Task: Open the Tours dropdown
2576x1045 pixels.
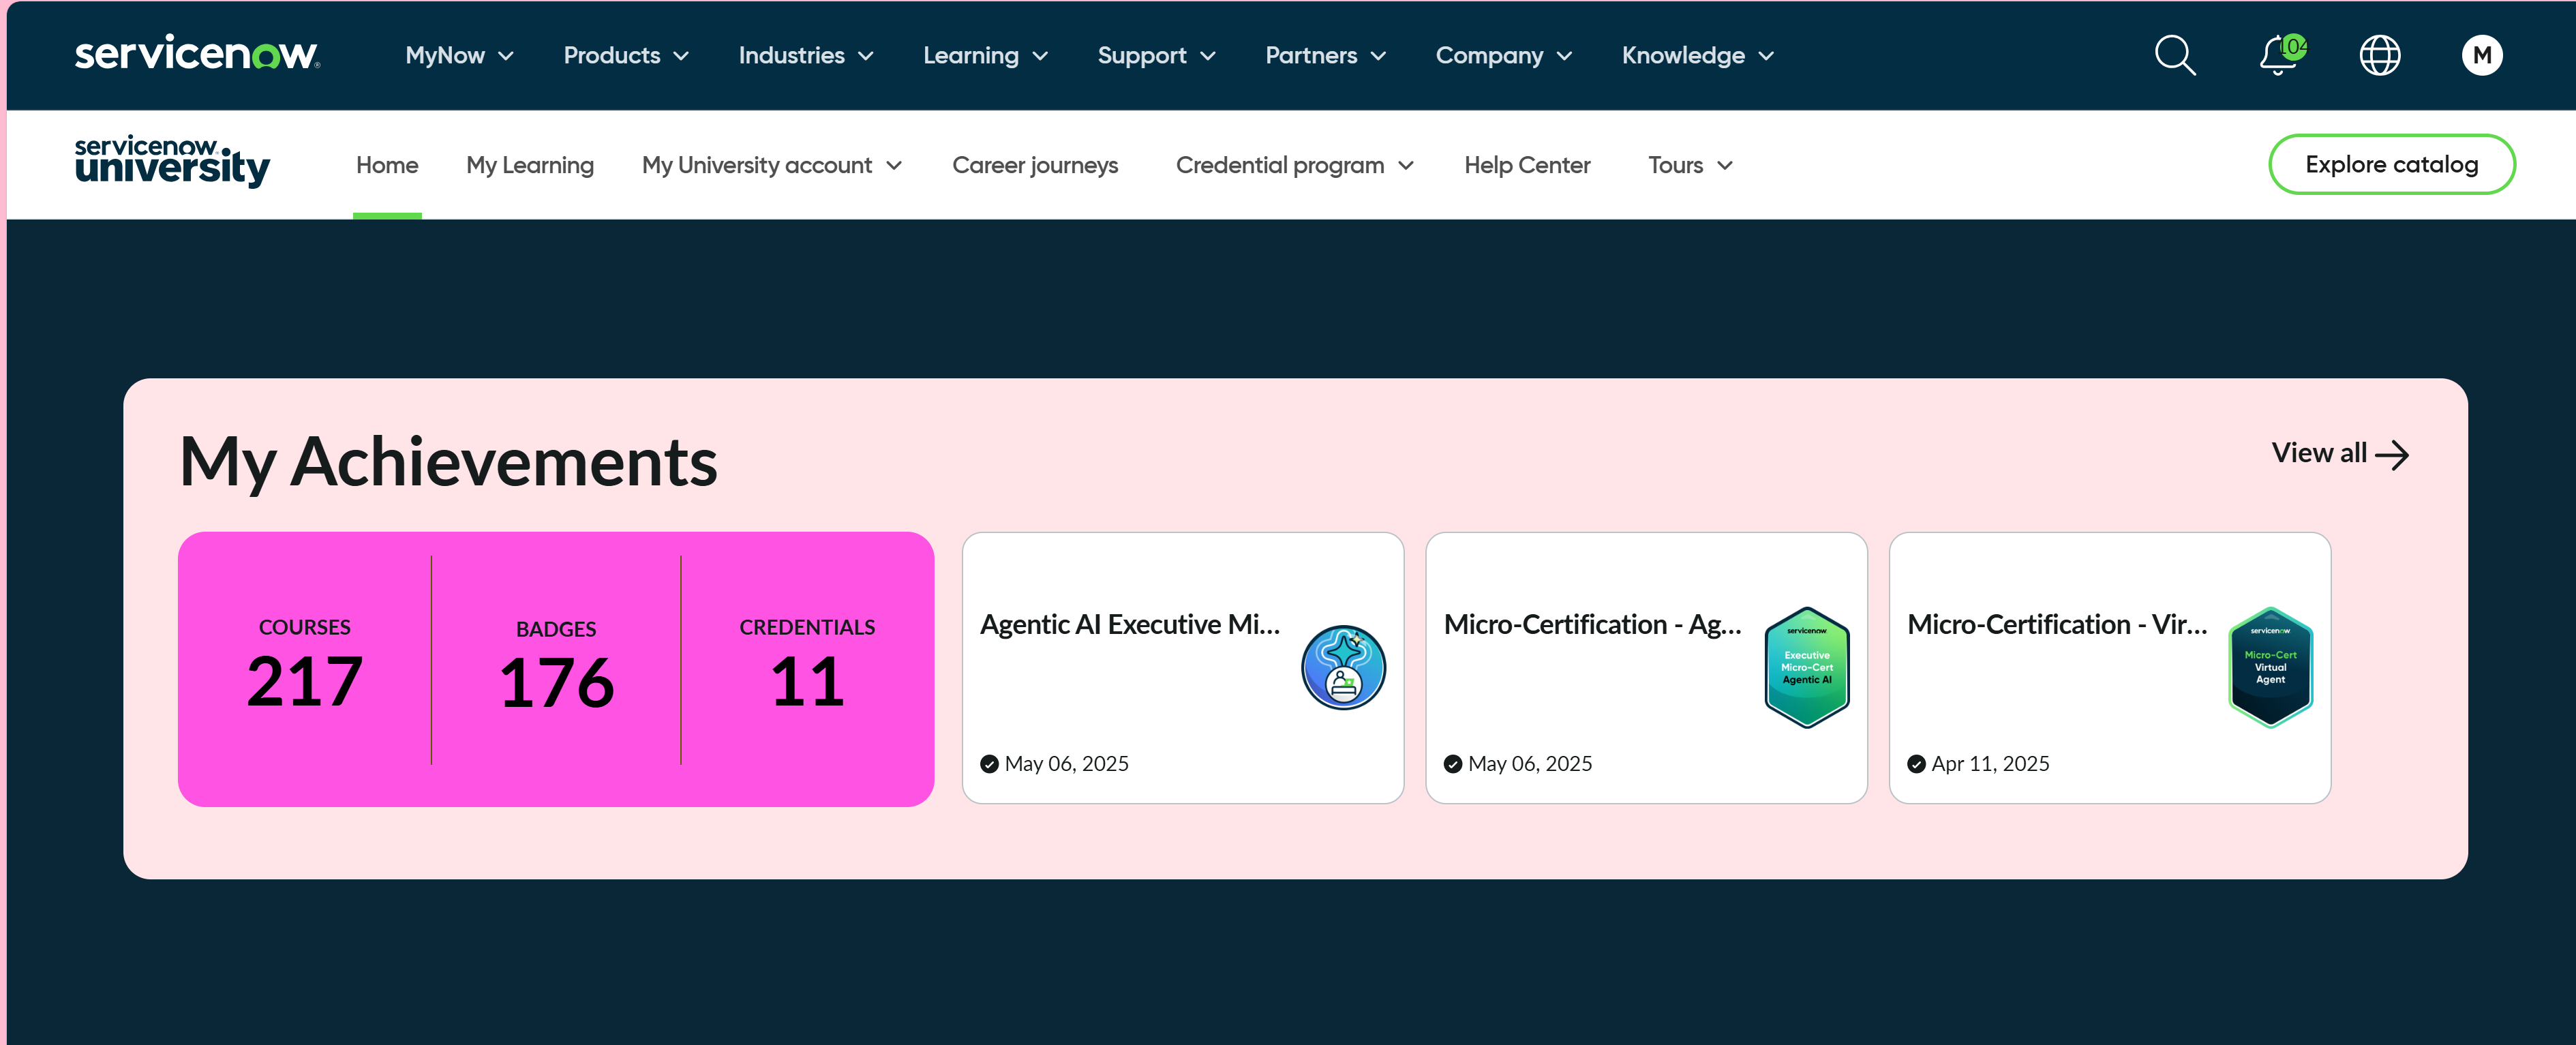Action: (x=1690, y=166)
